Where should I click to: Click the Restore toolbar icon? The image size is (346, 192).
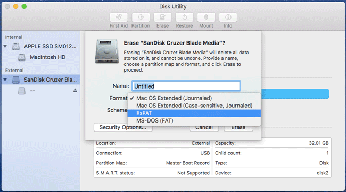[x=184, y=17]
